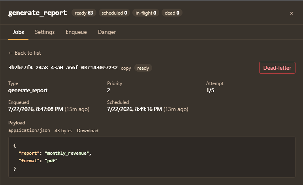Screen dimensions: 303x185
Task: Download the payload file
Action: point(88,131)
